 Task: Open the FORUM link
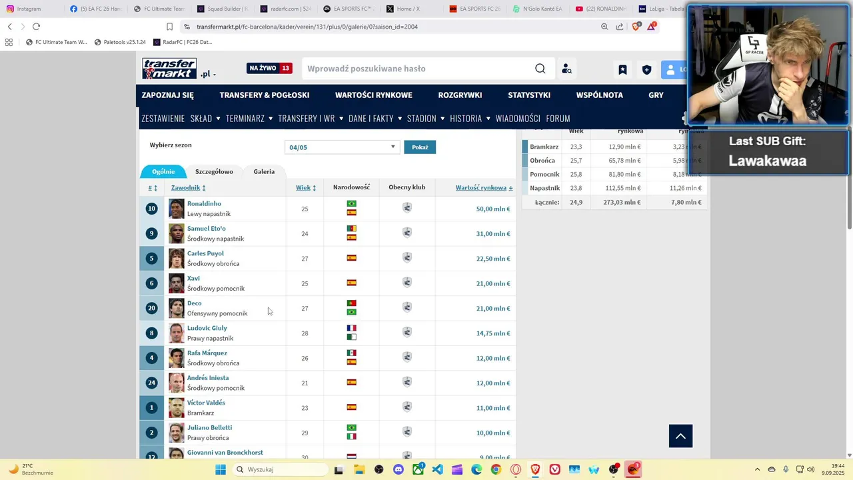click(x=558, y=119)
